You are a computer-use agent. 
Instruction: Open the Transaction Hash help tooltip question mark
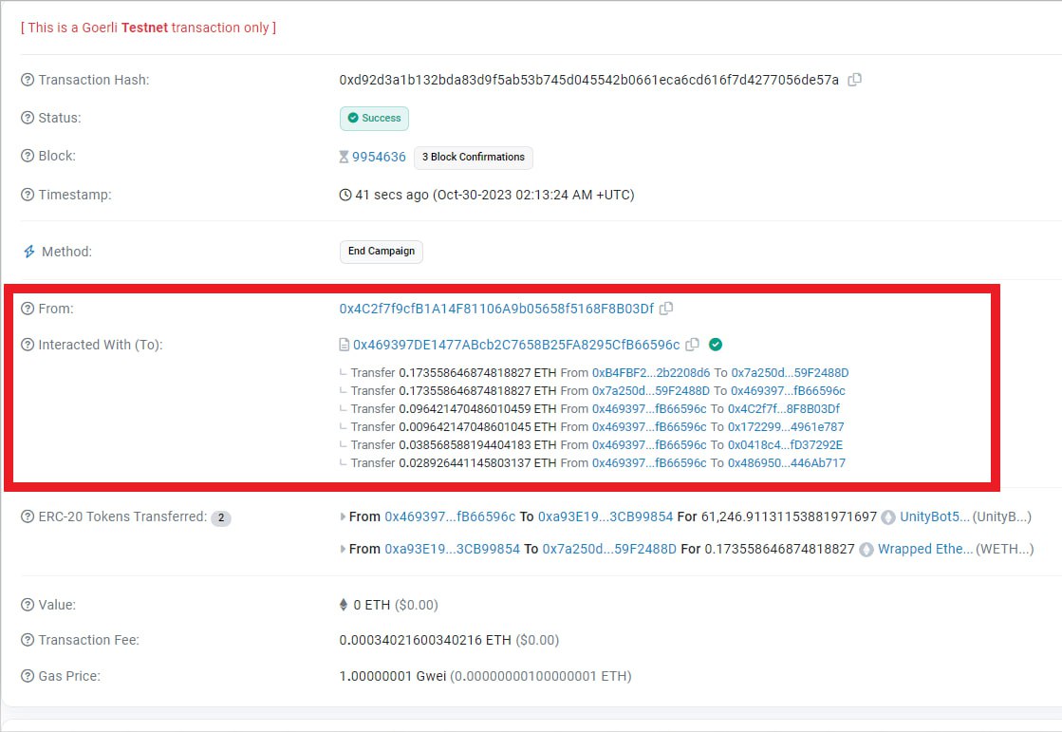tap(27, 80)
